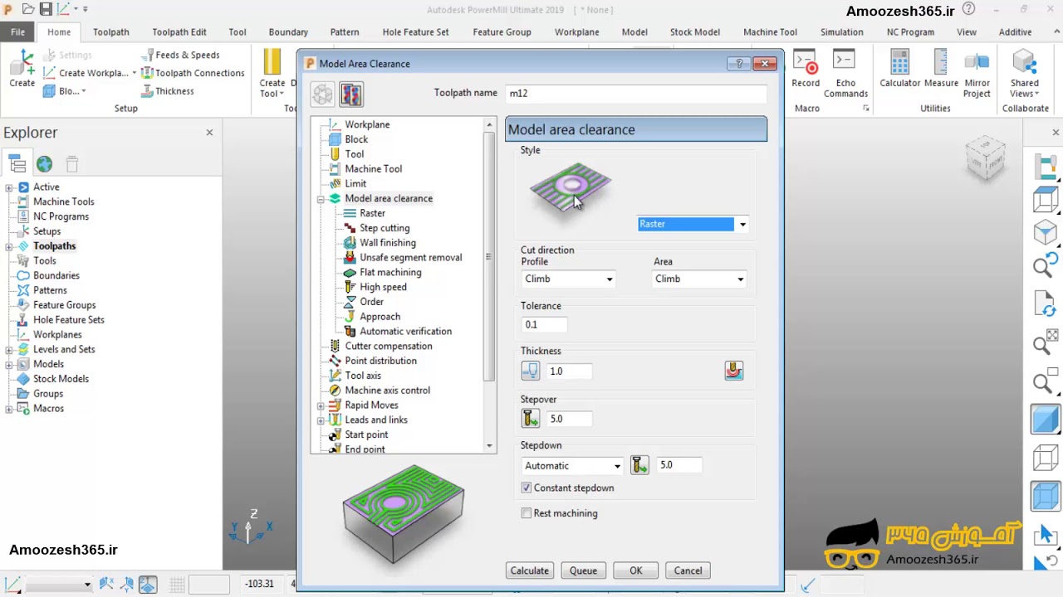This screenshot has height=597, width=1063.
Task: Open the Workplane ribbon tab
Action: pyautogui.click(x=576, y=32)
